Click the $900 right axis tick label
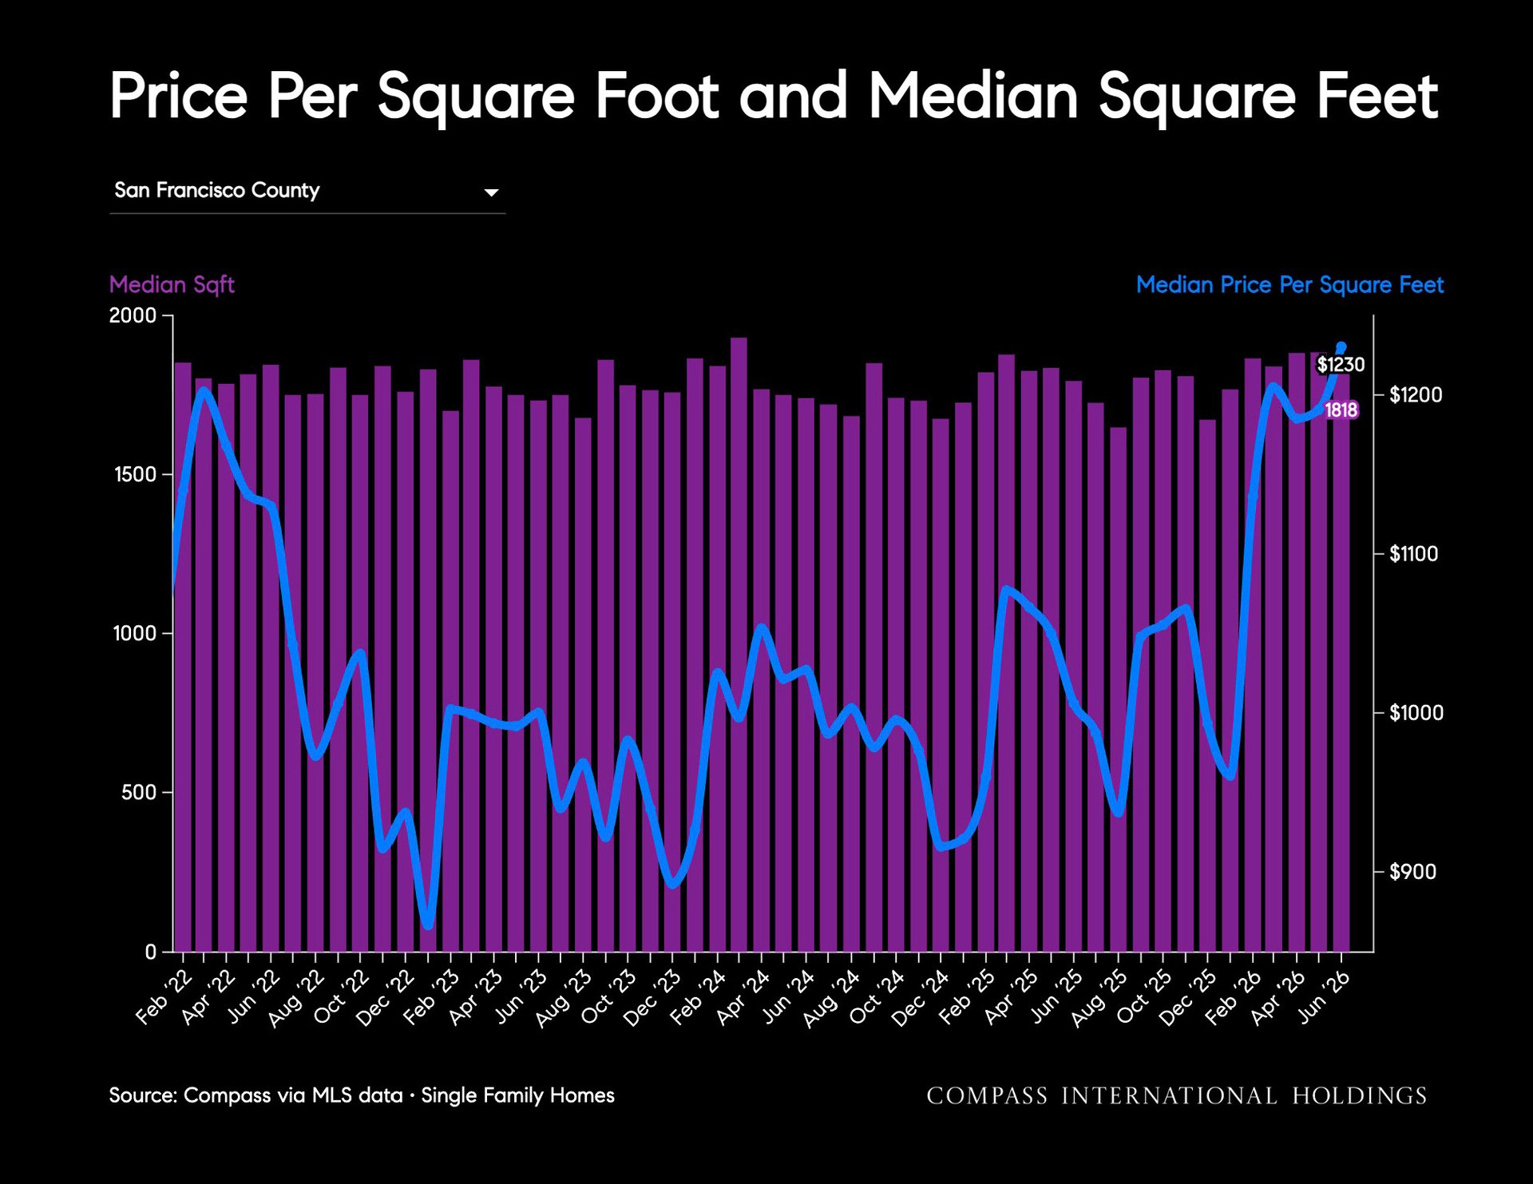Image resolution: width=1533 pixels, height=1184 pixels. point(1412,872)
